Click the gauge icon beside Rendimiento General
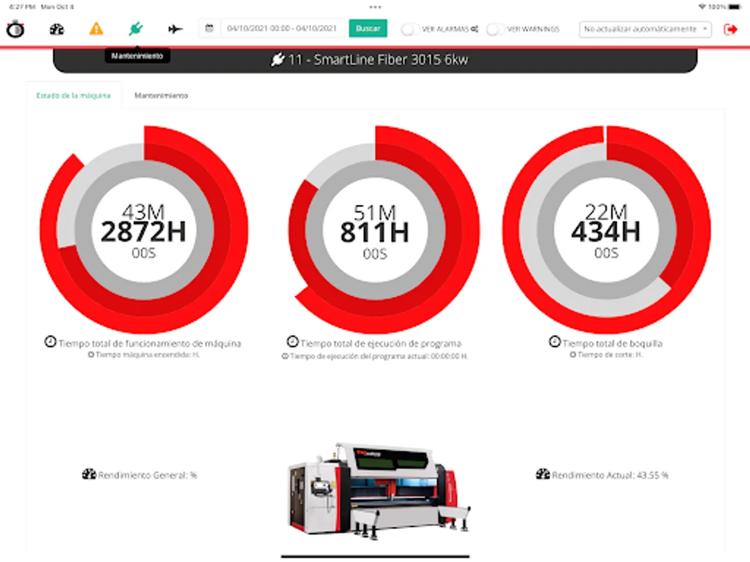 coord(89,475)
